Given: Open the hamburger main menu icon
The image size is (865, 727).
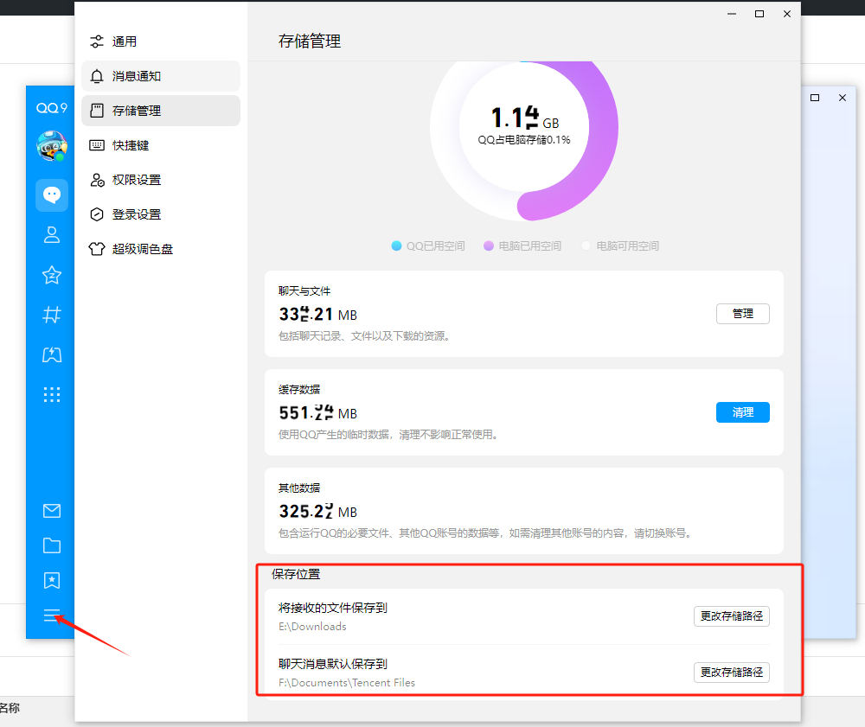Looking at the screenshot, I should 52,615.
